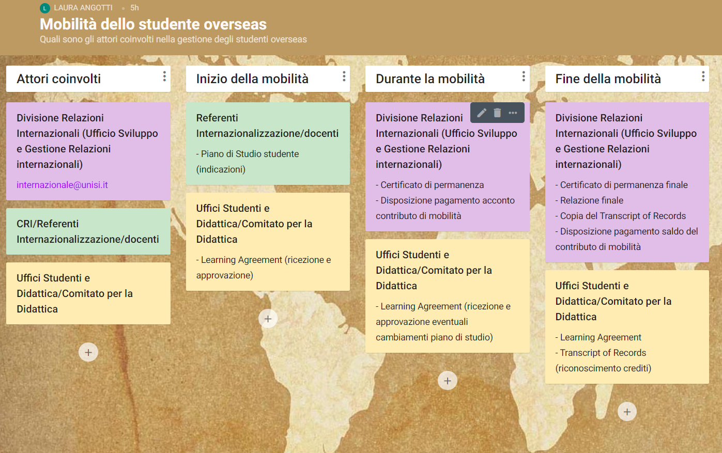Add a post under Inizio della mobilità
The width and height of the screenshot is (722, 453).
point(268,319)
